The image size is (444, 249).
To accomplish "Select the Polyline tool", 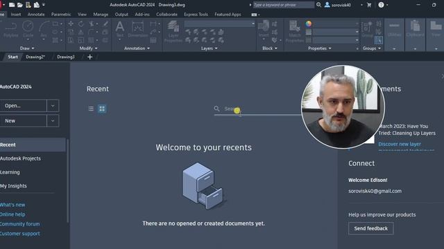I will pos(11,30).
